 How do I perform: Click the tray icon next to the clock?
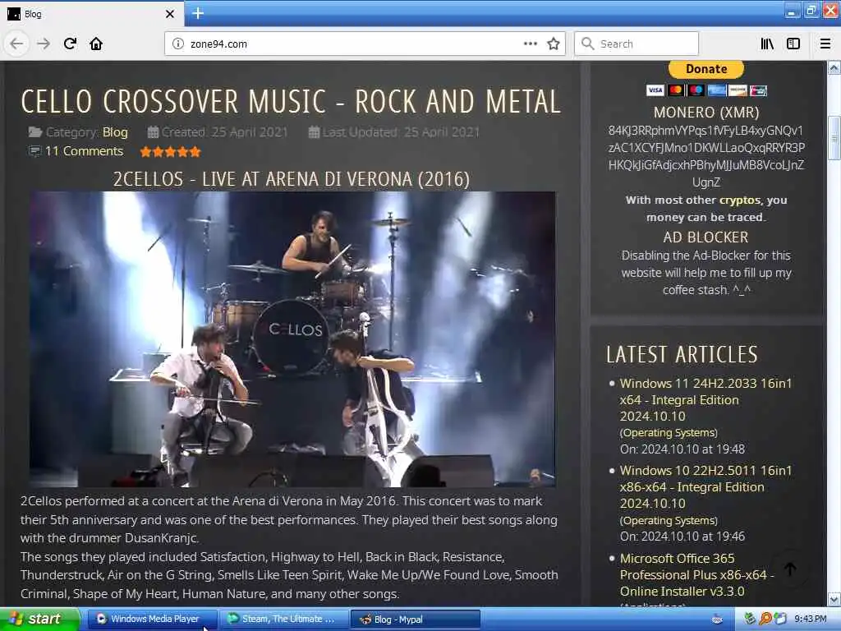click(780, 619)
